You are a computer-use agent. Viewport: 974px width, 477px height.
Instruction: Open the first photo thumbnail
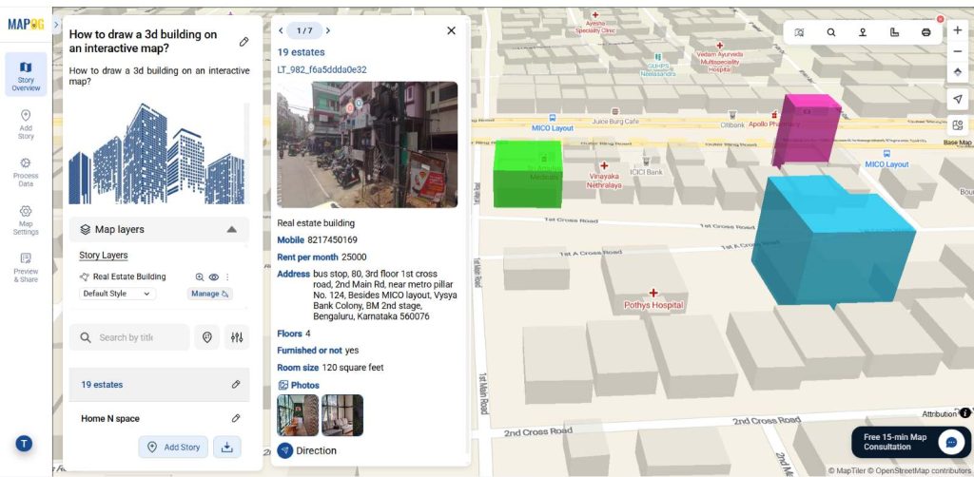(x=297, y=415)
